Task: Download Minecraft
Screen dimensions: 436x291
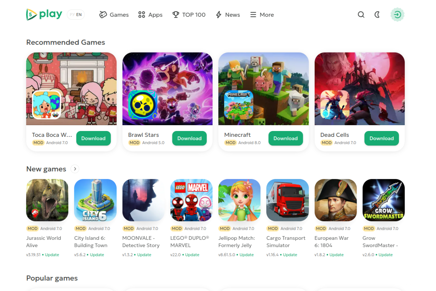Action: click(285, 138)
